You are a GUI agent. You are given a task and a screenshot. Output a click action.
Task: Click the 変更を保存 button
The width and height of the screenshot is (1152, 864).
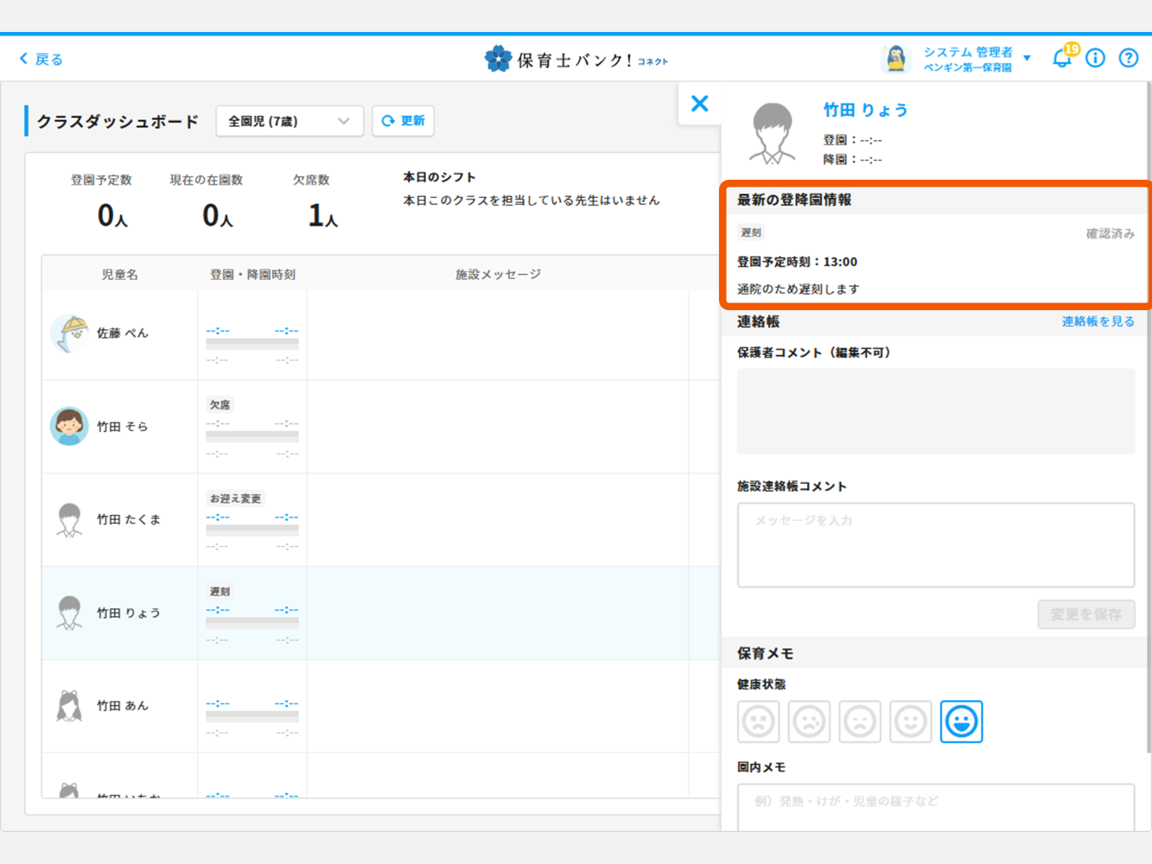1085,614
